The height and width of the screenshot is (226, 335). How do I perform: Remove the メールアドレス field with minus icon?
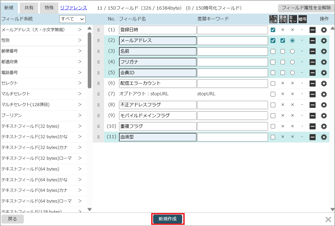(313, 41)
